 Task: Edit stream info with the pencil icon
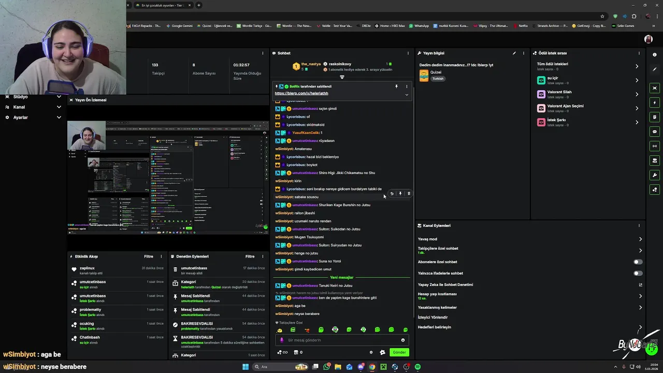514,53
